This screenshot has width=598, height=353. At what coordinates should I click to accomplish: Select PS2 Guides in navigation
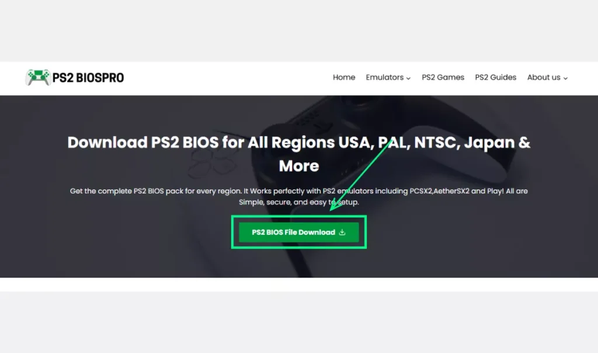point(495,78)
